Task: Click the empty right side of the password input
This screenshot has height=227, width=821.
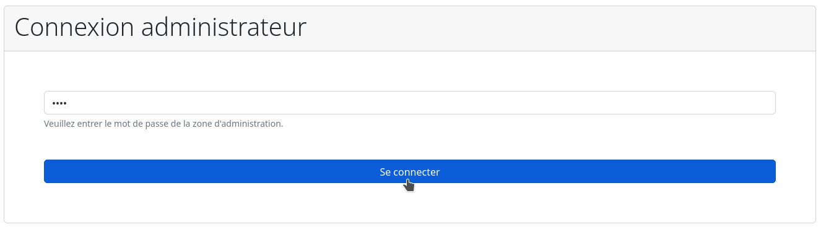Action: pyautogui.click(x=619, y=103)
